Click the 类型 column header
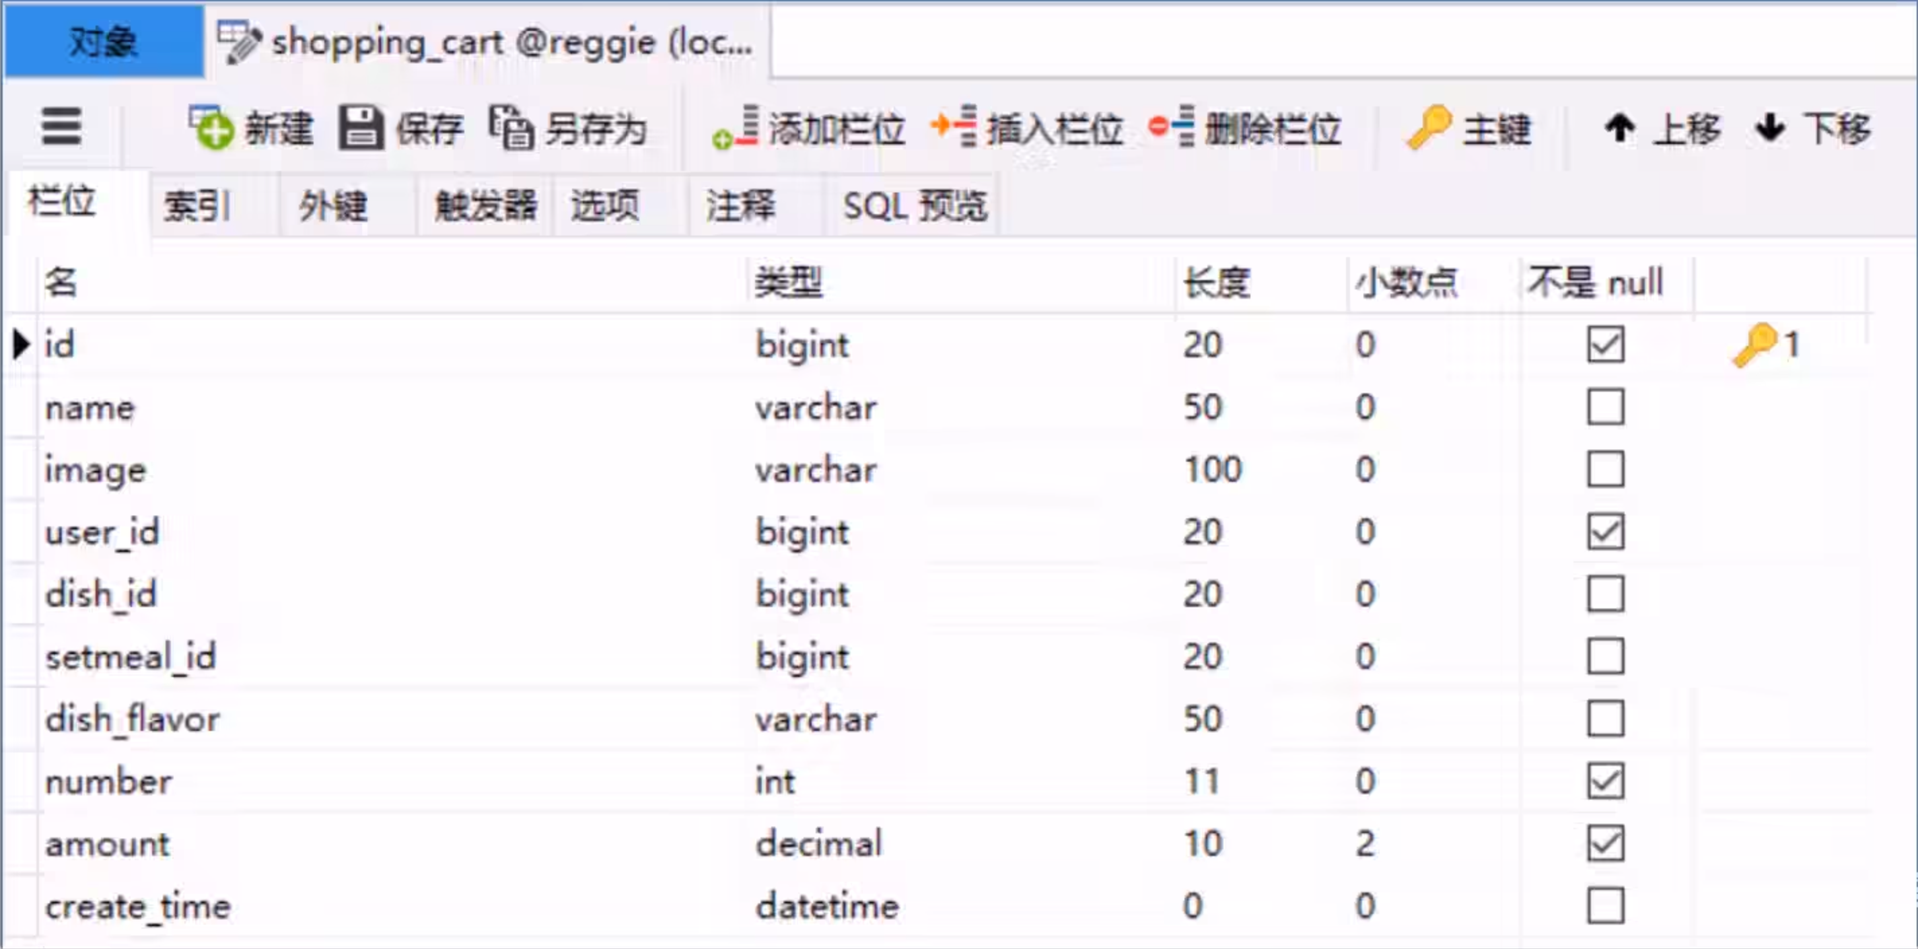This screenshot has height=949, width=1918. [962, 282]
